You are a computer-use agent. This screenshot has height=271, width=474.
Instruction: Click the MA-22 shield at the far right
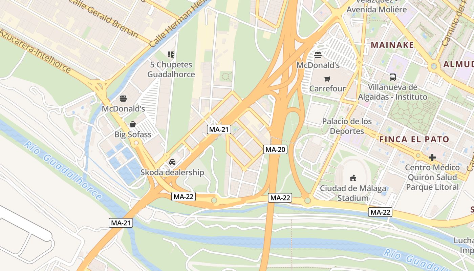click(381, 212)
